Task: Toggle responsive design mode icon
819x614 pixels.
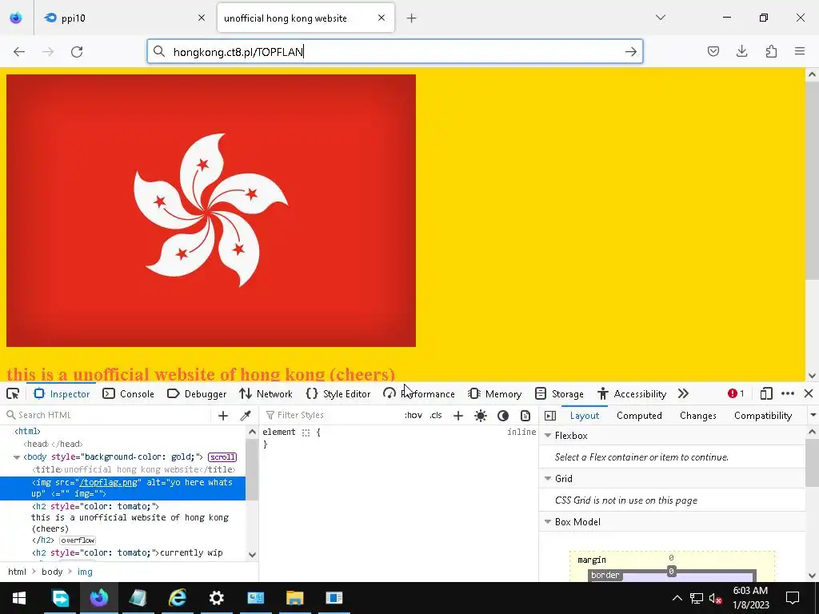Action: (765, 393)
